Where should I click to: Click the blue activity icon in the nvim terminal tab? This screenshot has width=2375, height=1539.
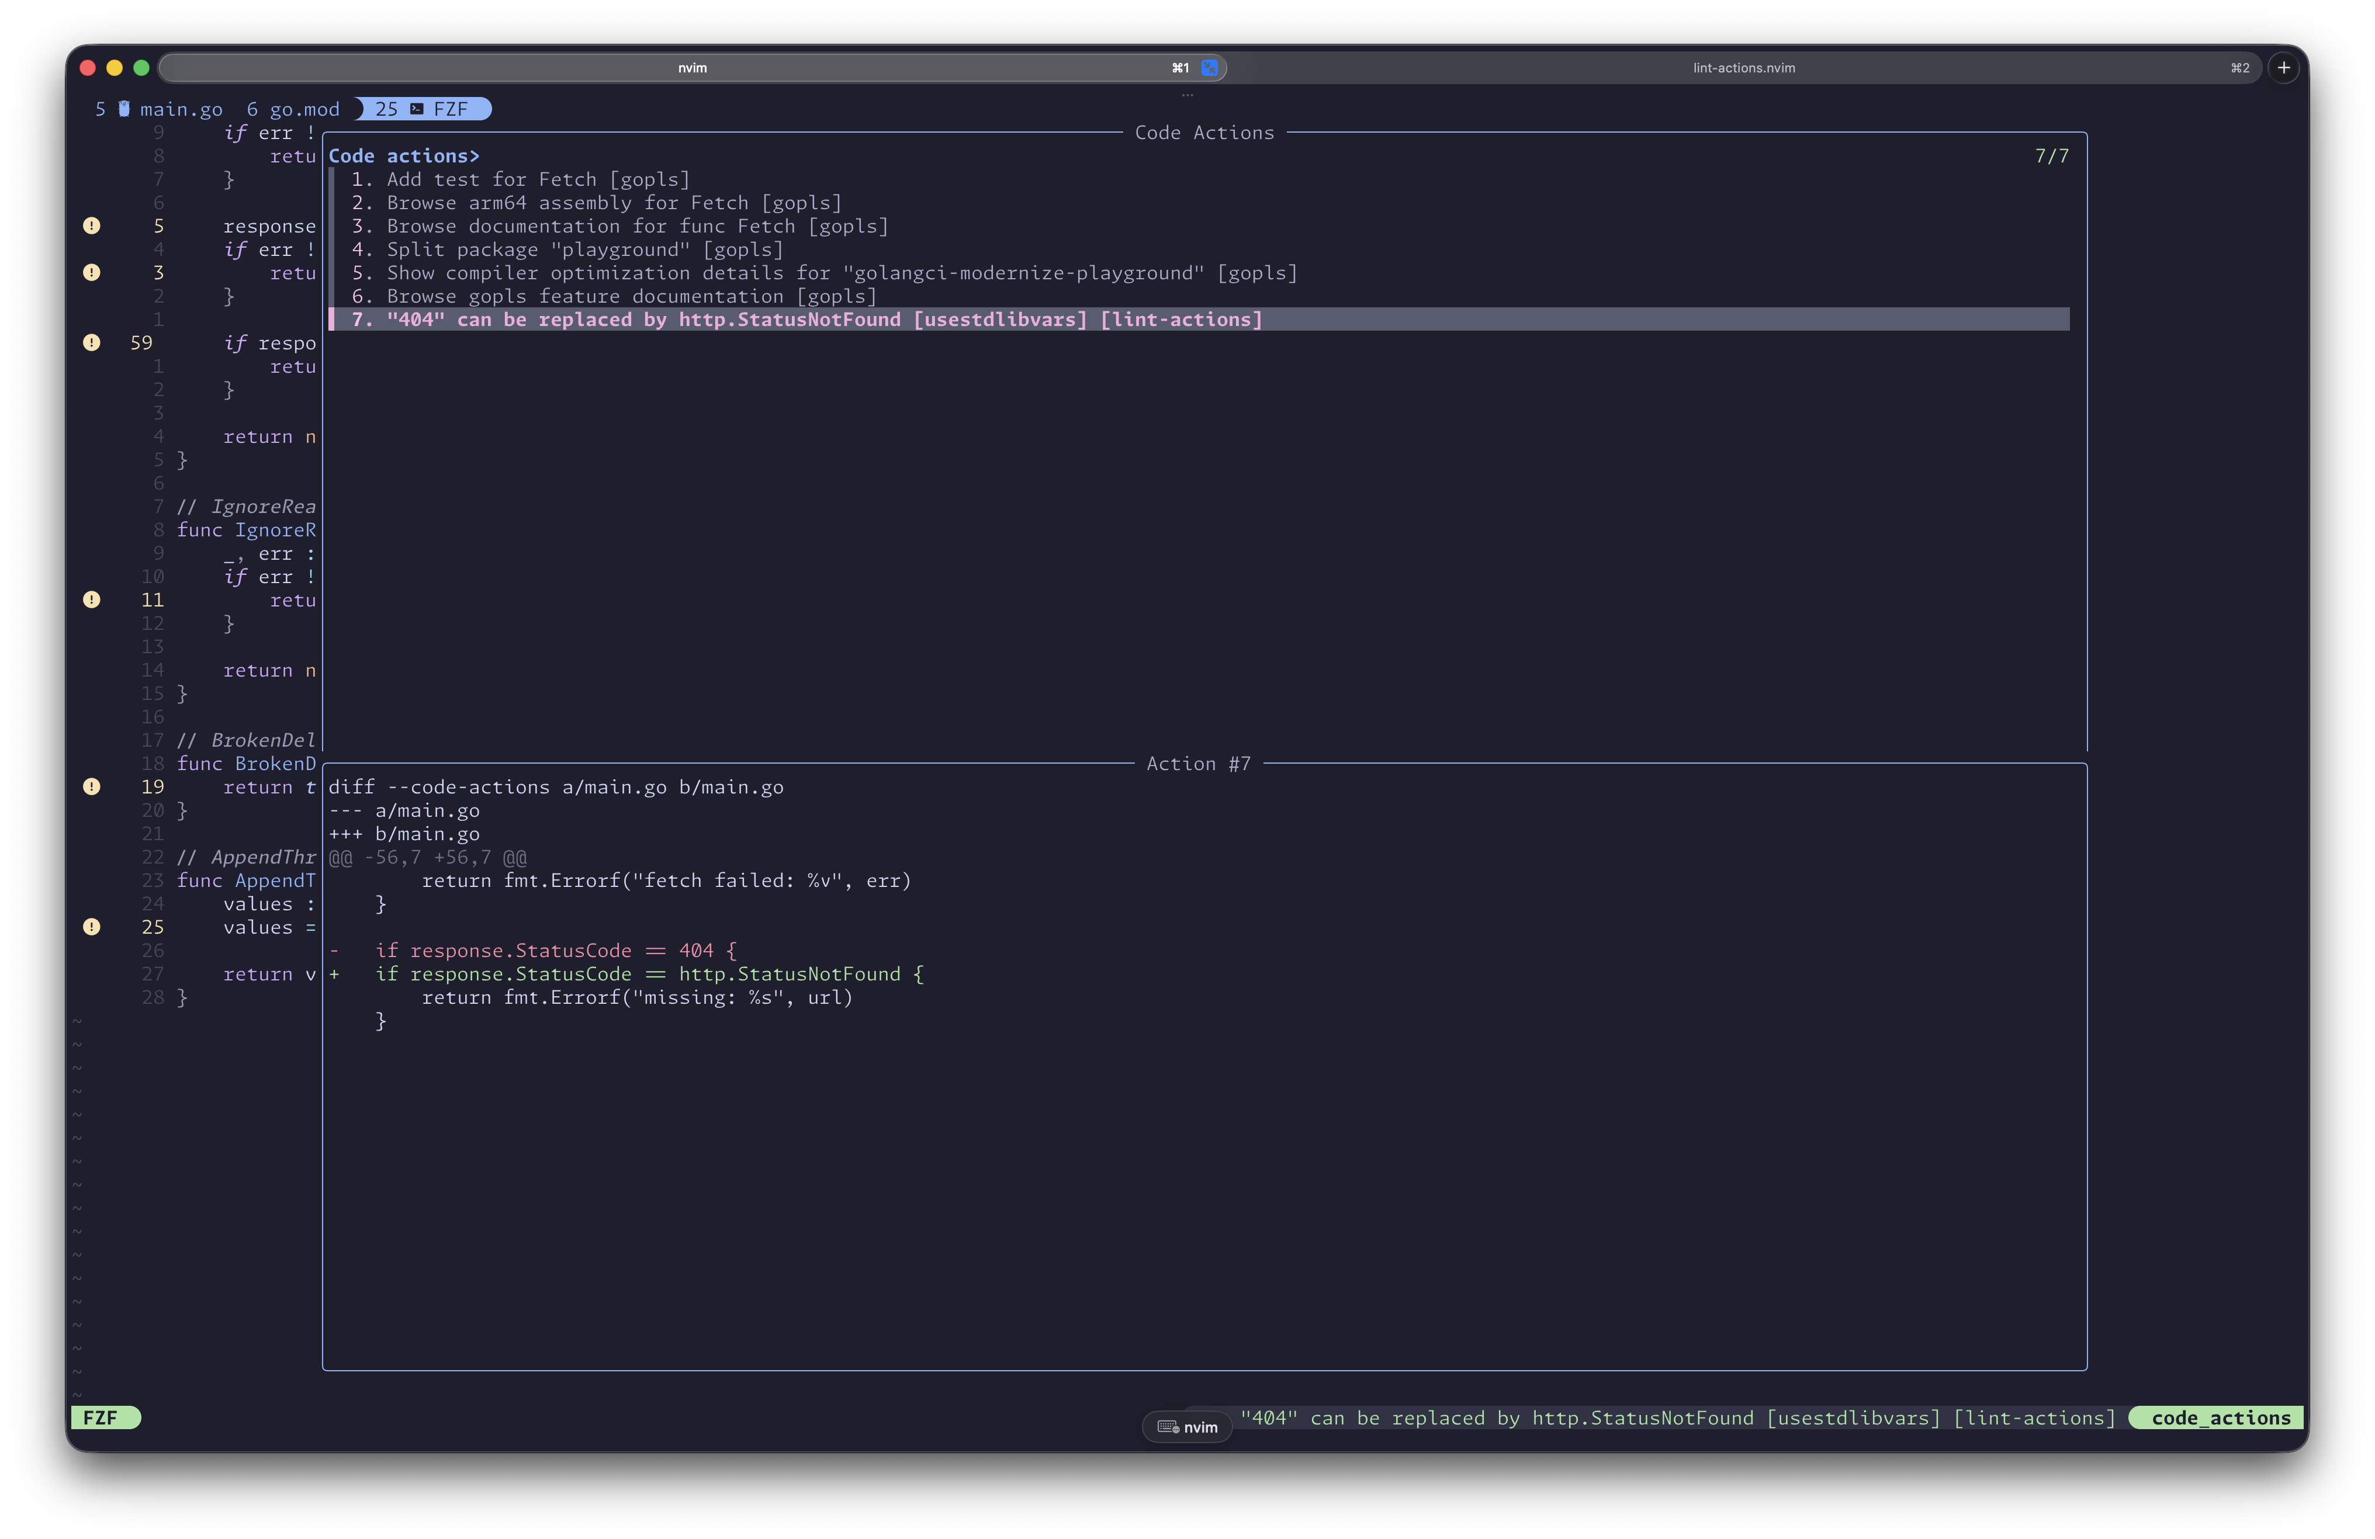pos(1210,68)
